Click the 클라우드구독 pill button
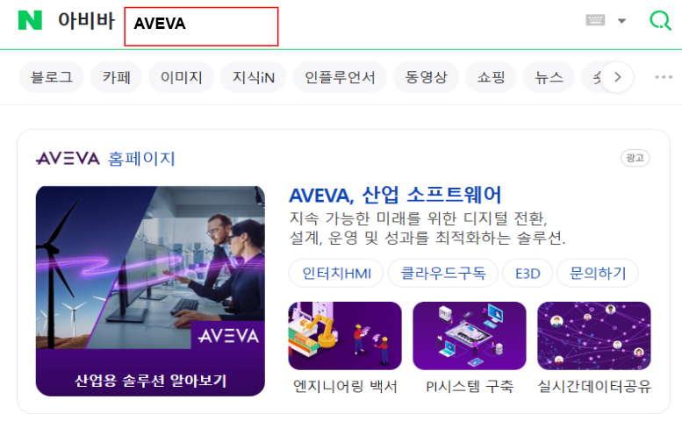The height and width of the screenshot is (421, 682). click(442, 274)
